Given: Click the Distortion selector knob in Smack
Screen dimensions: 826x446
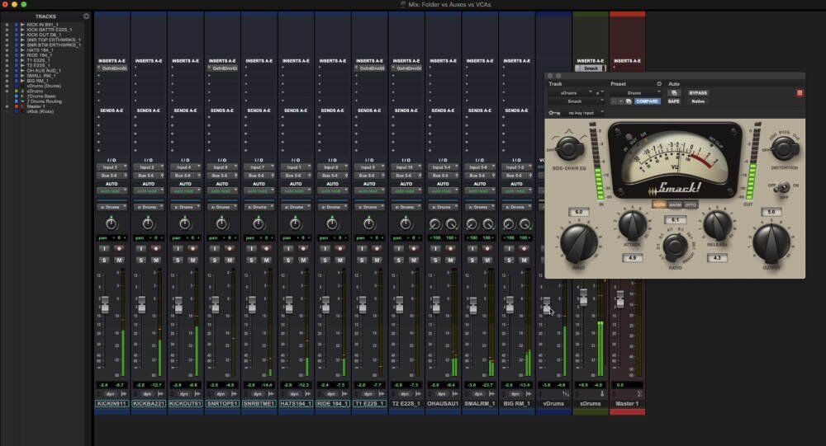Looking at the screenshot, I should [x=785, y=148].
